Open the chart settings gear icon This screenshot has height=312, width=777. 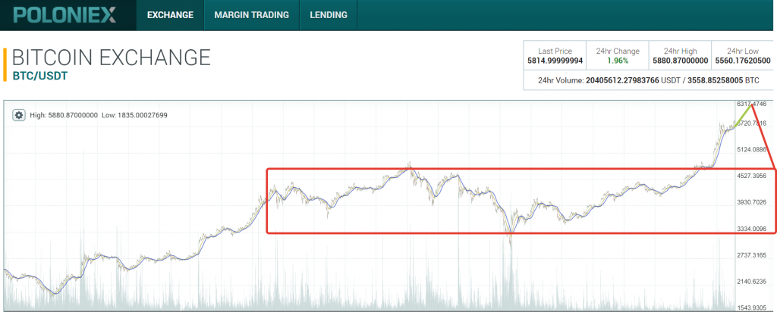coord(20,115)
